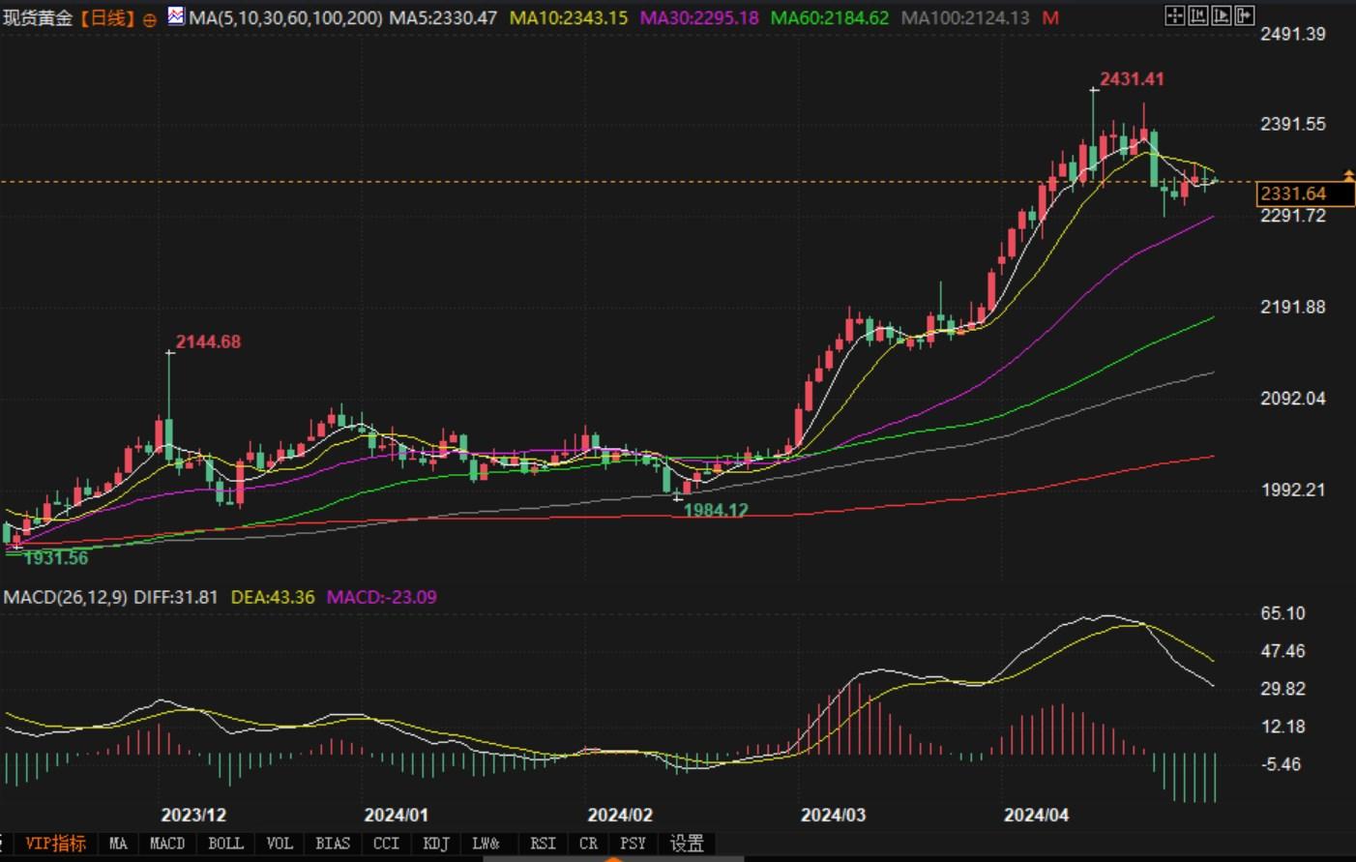This screenshot has height=862, width=1356.
Task: Click the orange arrow on the price axis
Action: [1348, 175]
